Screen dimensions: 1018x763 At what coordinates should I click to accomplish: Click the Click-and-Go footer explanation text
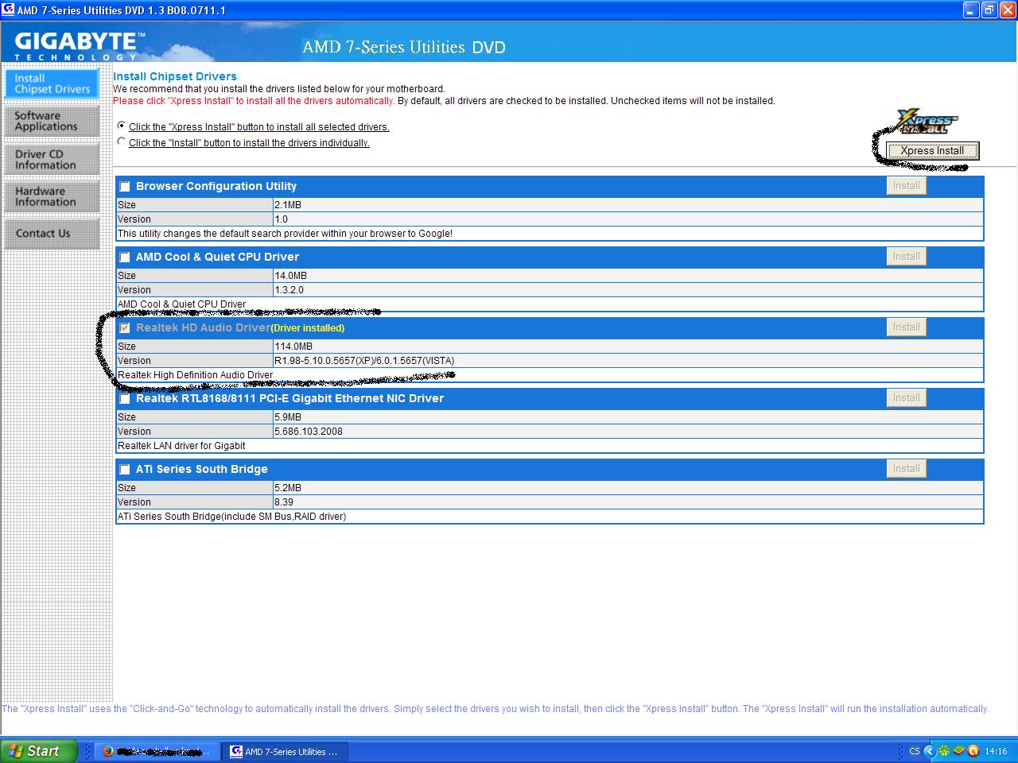point(495,709)
